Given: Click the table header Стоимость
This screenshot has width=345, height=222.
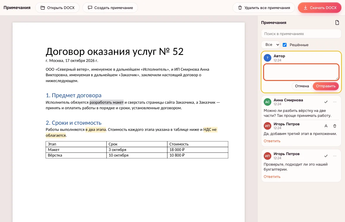Looking at the screenshot, I should tap(198, 144).
